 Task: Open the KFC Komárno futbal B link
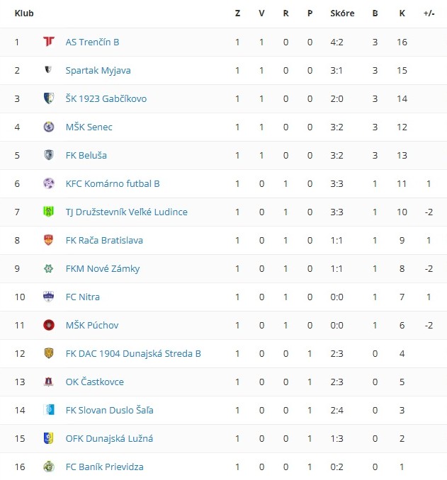pos(113,183)
